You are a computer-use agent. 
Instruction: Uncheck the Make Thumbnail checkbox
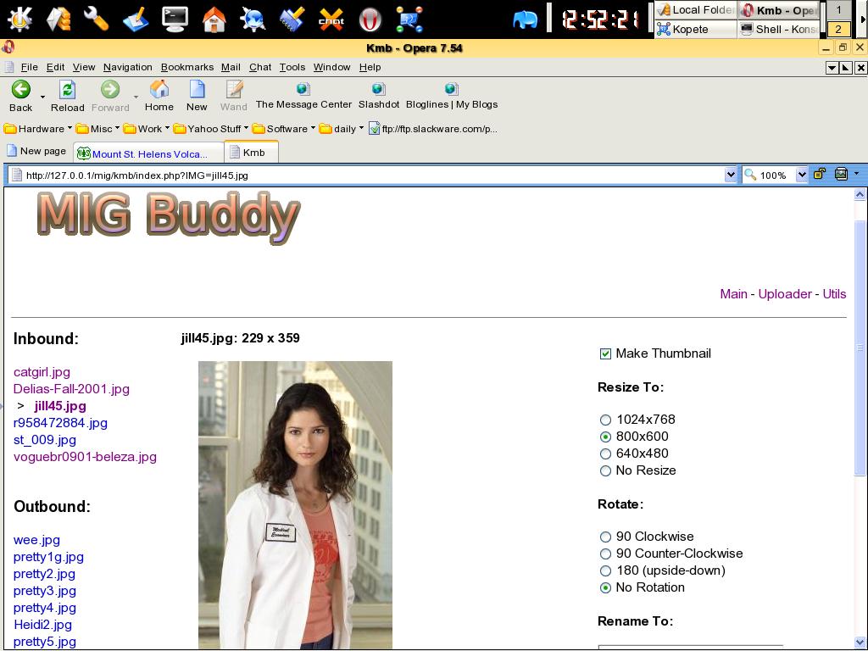click(605, 353)
